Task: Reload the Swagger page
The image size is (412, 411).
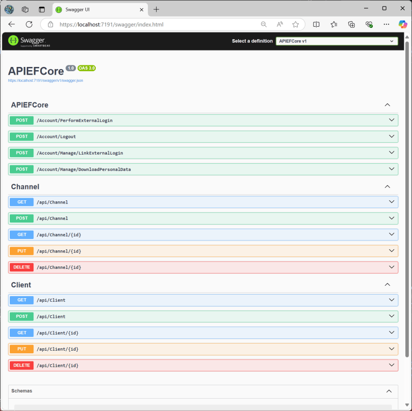Action: tap(29, 24)
